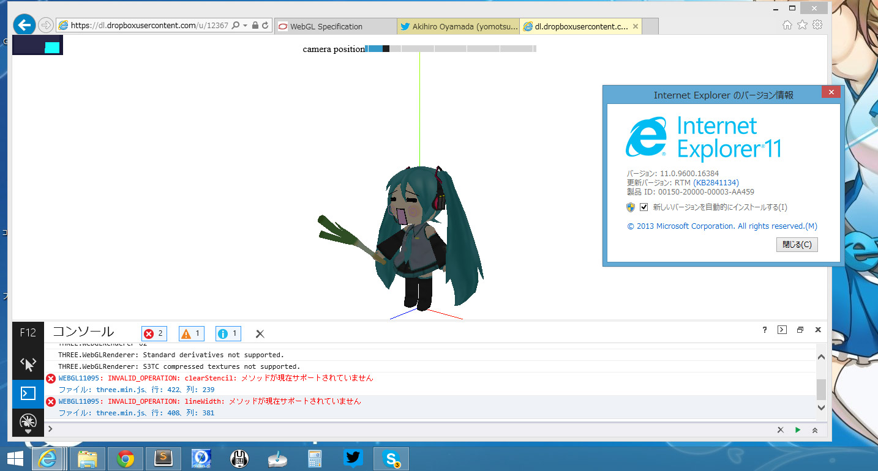The image size is (878, 471).
Task: Open the Debugger tool in F12 sidebar
Action: pyautogui.click(x=28, y=421)
